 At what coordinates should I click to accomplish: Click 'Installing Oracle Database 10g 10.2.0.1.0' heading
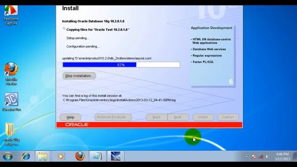[x=93, y=21]
